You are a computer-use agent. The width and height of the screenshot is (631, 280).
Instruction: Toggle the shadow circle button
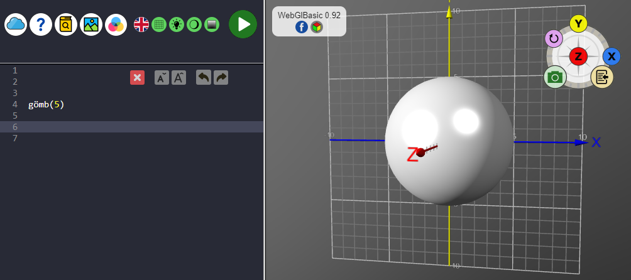194,24
